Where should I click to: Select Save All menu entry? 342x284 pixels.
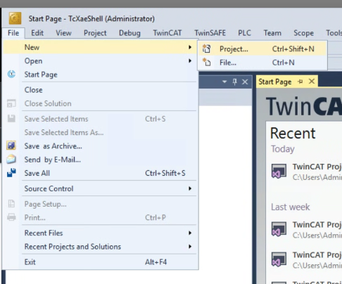click(x=101, y=173)
